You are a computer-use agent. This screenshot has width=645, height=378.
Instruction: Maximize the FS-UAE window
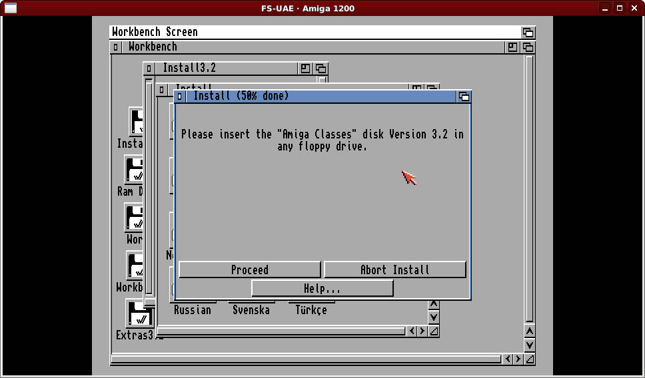(620, 8)
